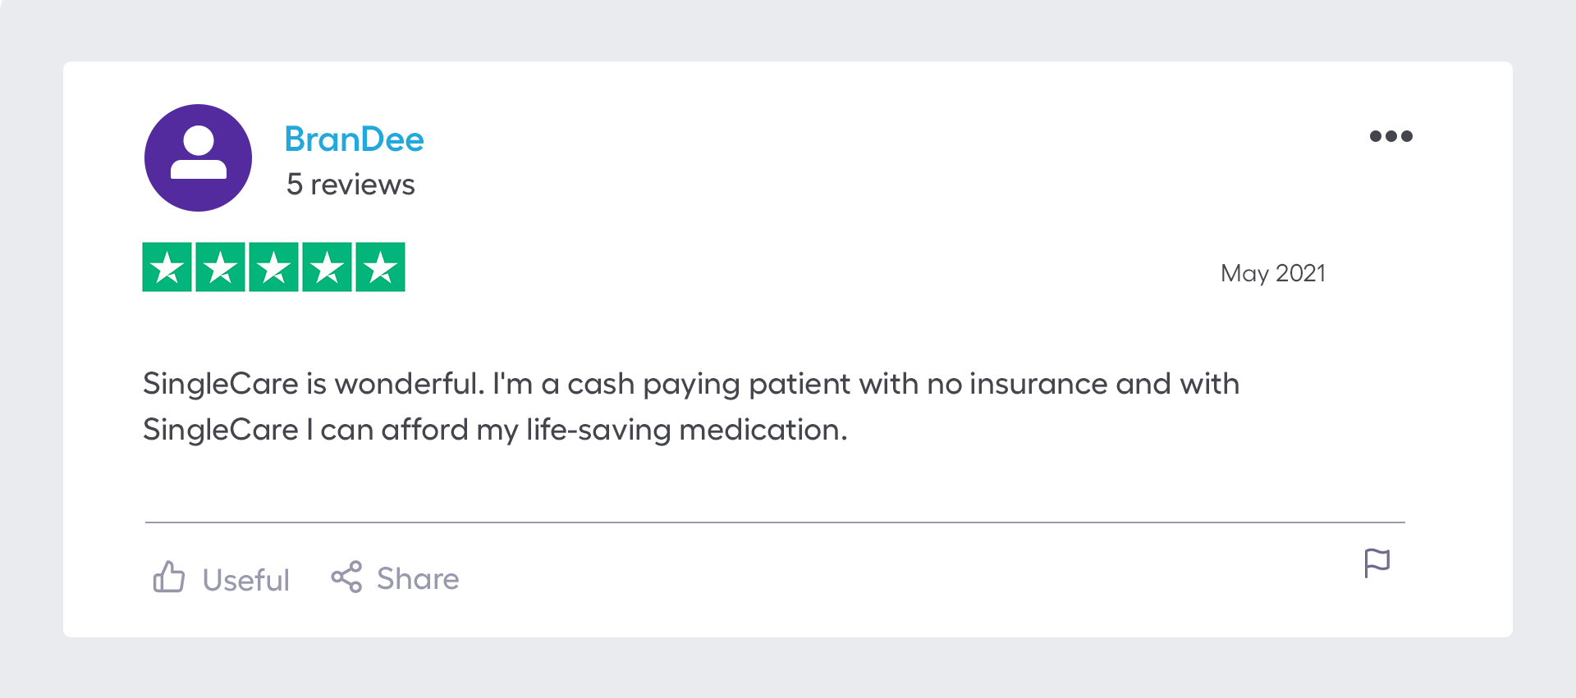Select the third green rating star
Image resolution: width=1576 pixels, height=698 pixels.
point(274,267)
